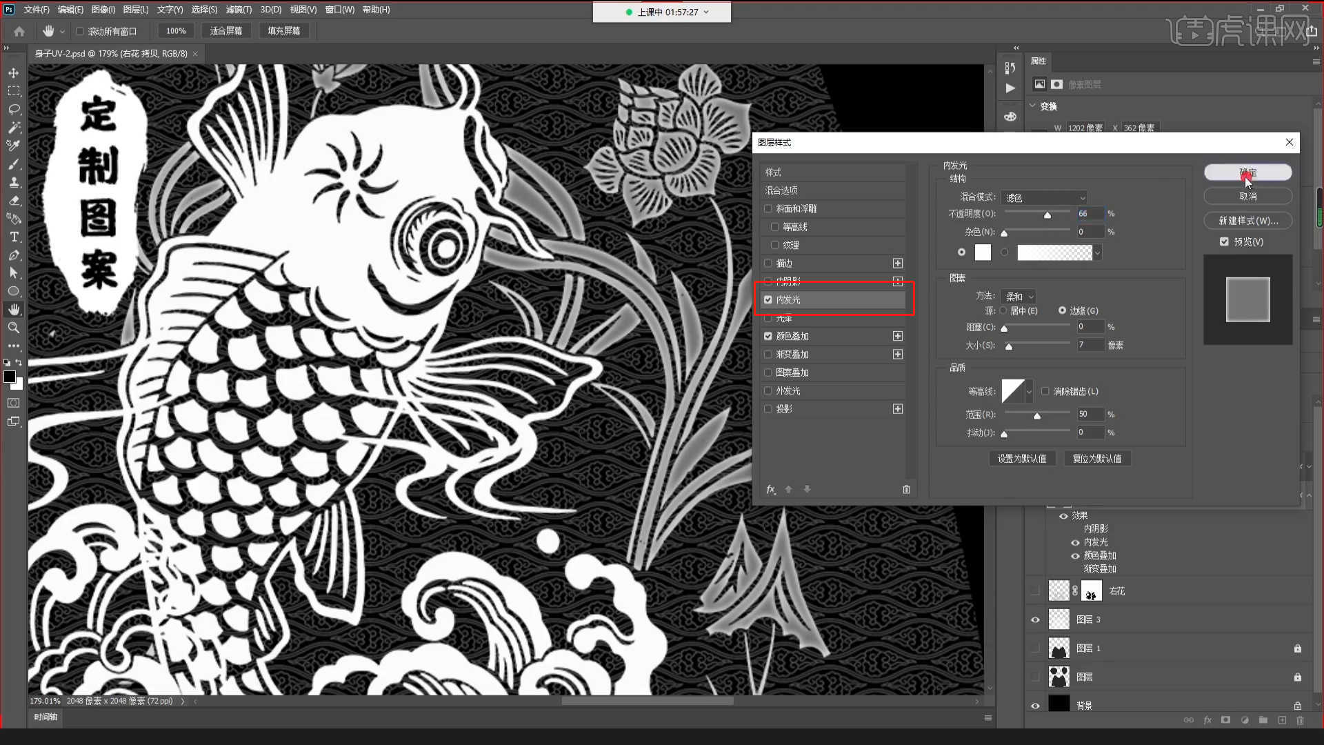The height and width of the screenshot is (745, 1324).
Task: Click the 右花 layer thumbnail
Action: click(x=1059, y=590)
